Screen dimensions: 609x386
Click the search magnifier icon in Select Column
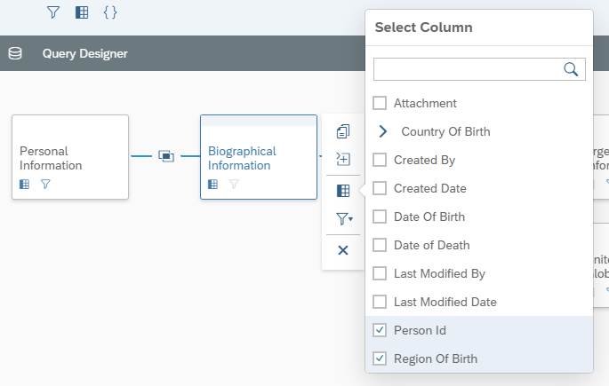coord(571,69)
